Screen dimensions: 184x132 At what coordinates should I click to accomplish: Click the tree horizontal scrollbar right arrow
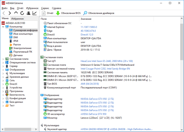pyautogui.click(x=36, y=129)
